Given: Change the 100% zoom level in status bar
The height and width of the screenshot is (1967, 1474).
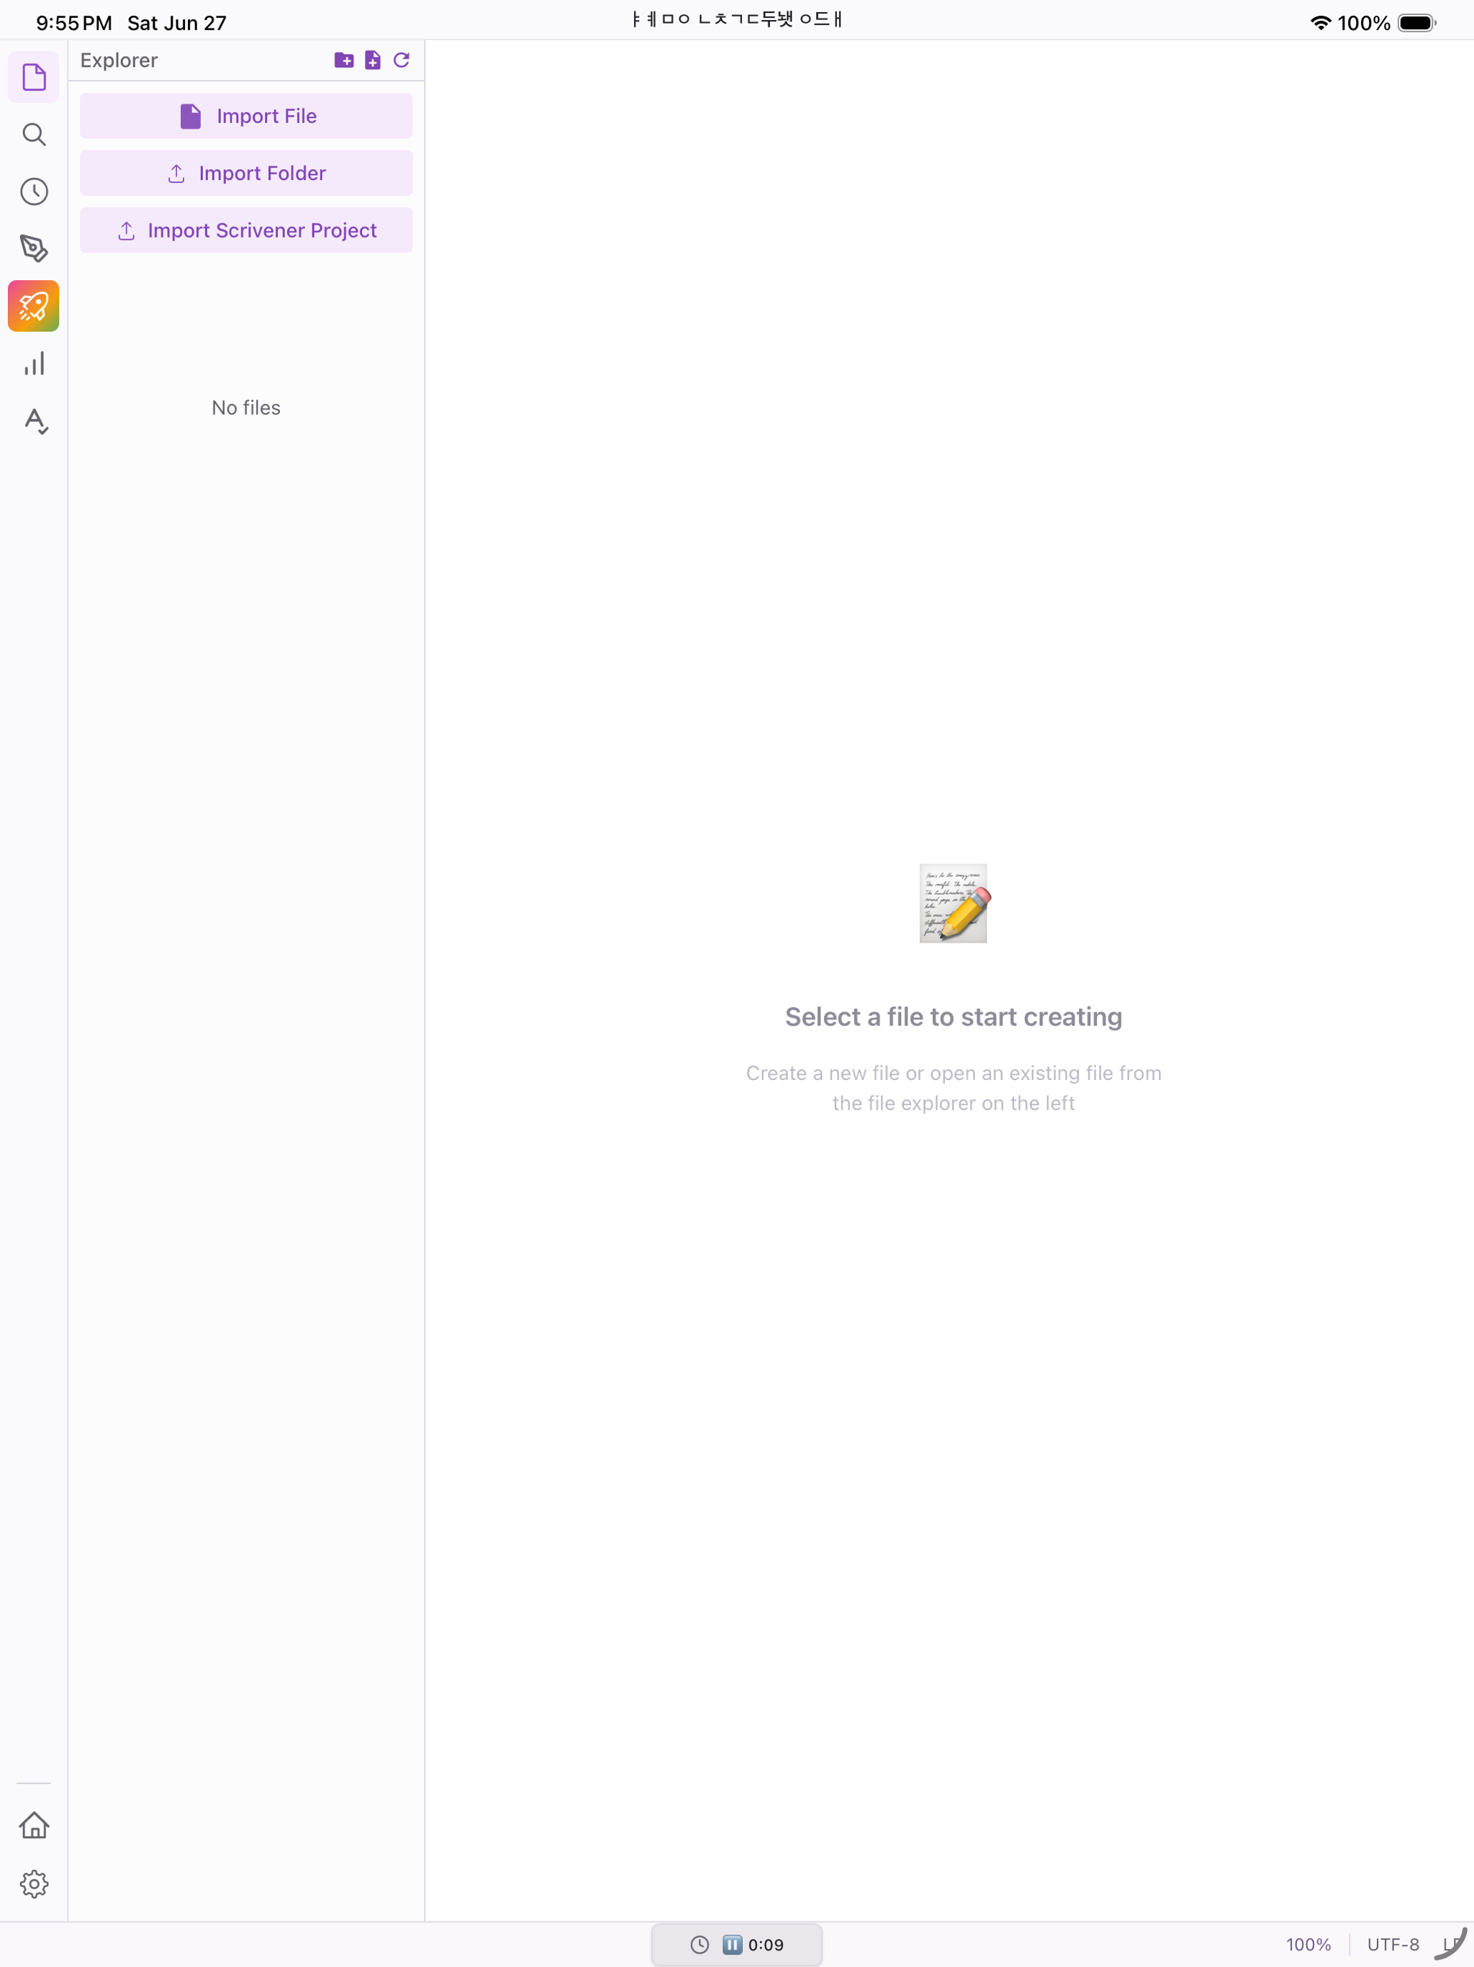Looking at the screenshot, I should (x=1308, y=1945).
